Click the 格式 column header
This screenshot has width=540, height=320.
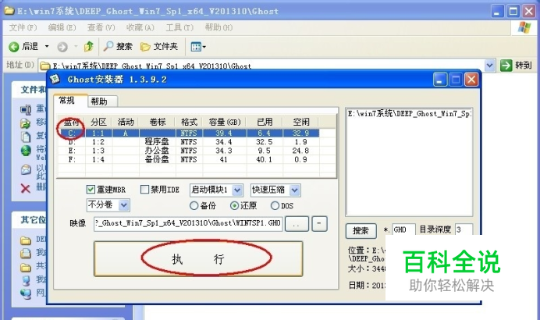click(189, 122)
